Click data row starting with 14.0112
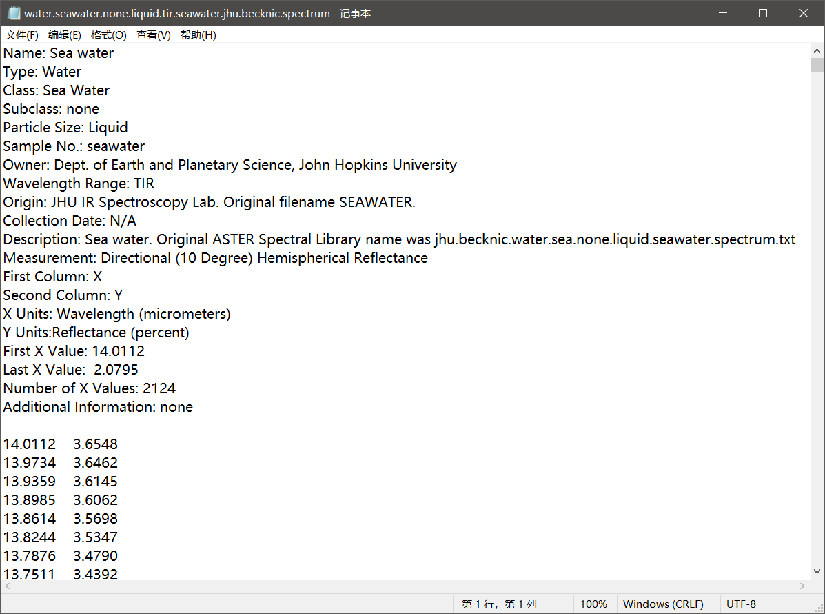This screenshot has height=614, width=825. pos(61,444)
